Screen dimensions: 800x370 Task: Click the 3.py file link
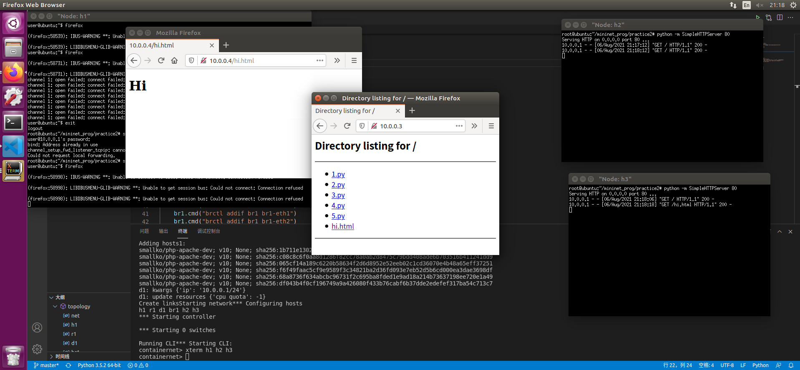pyautogui.click(x=338, y=195)
